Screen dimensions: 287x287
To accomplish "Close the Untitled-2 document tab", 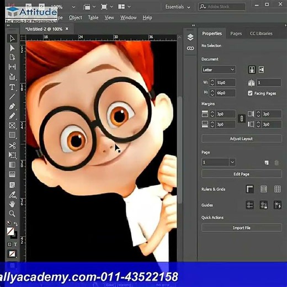I will point(67,29).
